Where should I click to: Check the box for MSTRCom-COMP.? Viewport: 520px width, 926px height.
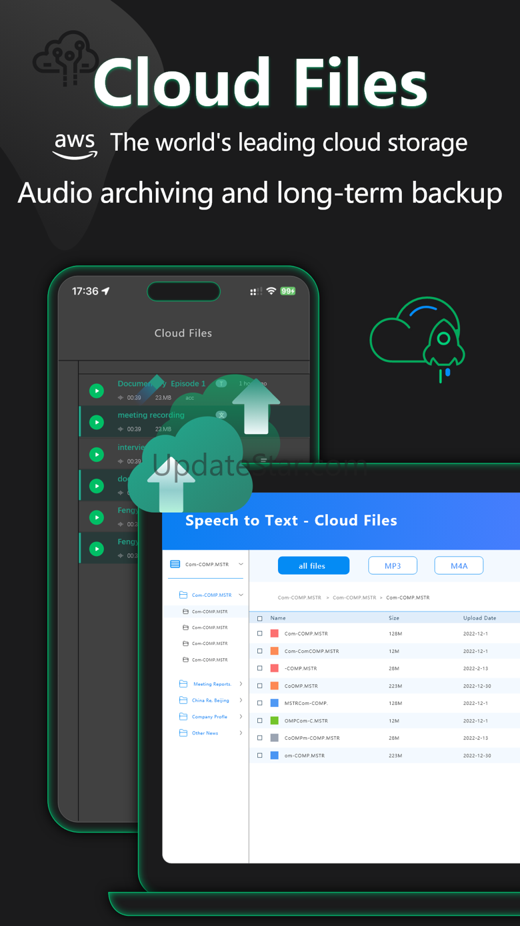pyautogui.click(x=260, y=703)
